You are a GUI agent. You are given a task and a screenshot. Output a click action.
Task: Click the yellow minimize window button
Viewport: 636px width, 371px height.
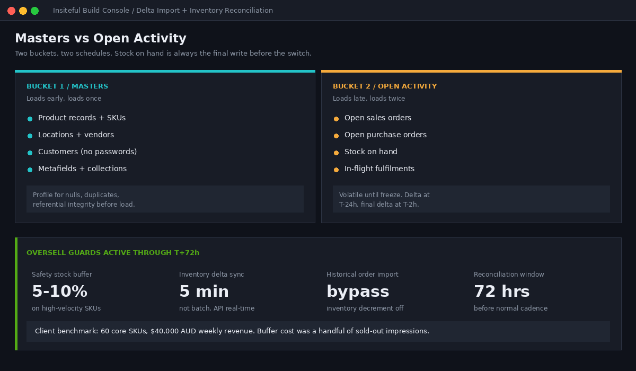[x=23, y=11]
